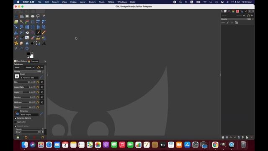Select the Ink tool
The width and height of the screenshot is (268, 151).
point(21,38)
